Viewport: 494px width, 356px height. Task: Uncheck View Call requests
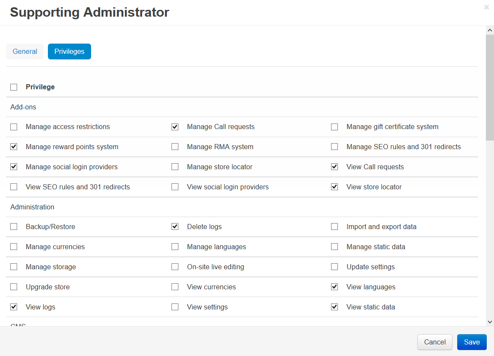point(334,167)
